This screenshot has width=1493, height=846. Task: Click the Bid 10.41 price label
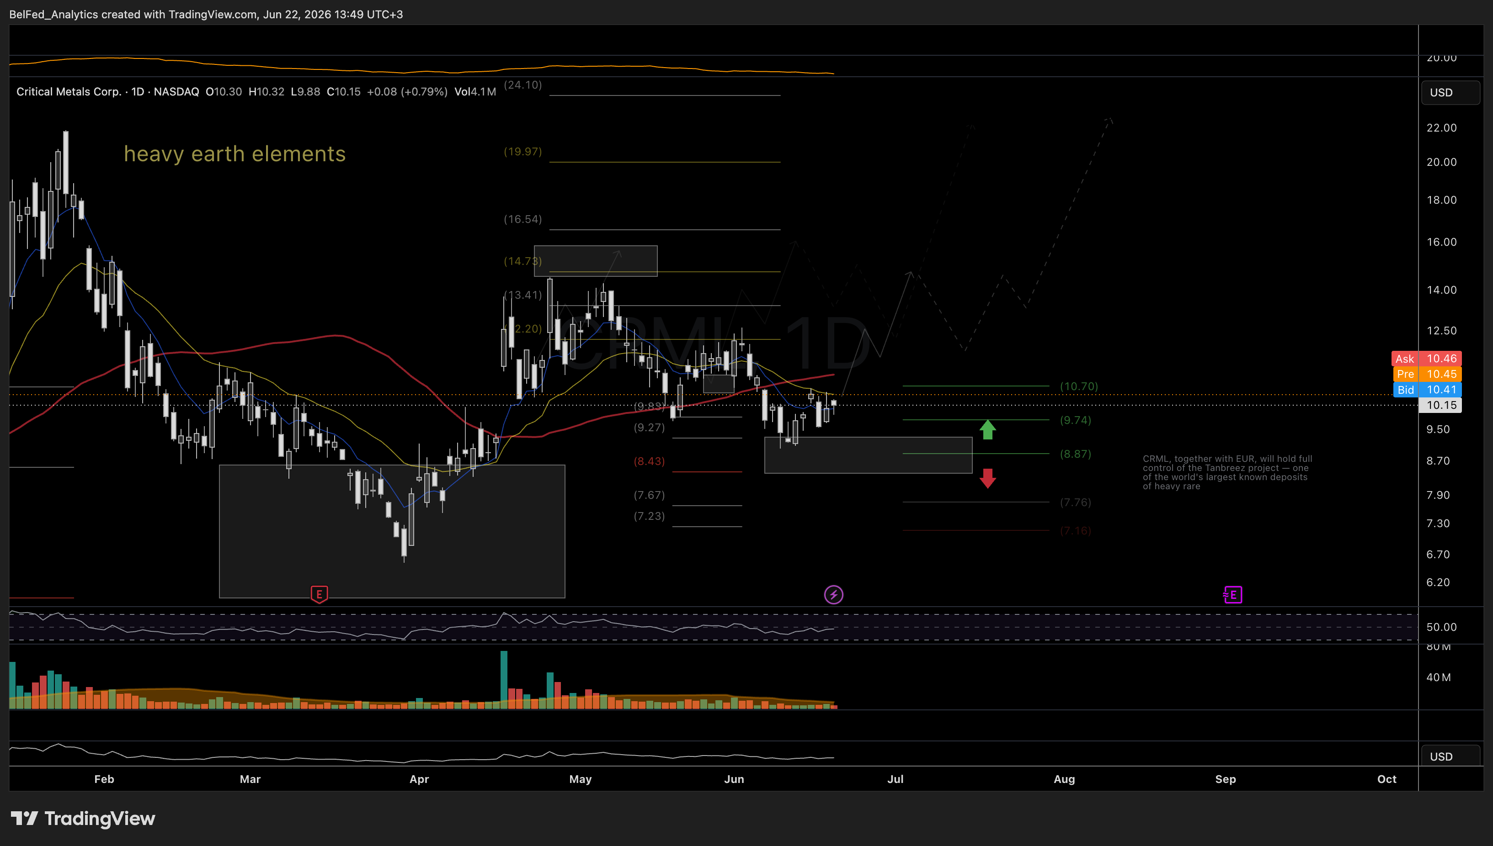(1426, 390)
